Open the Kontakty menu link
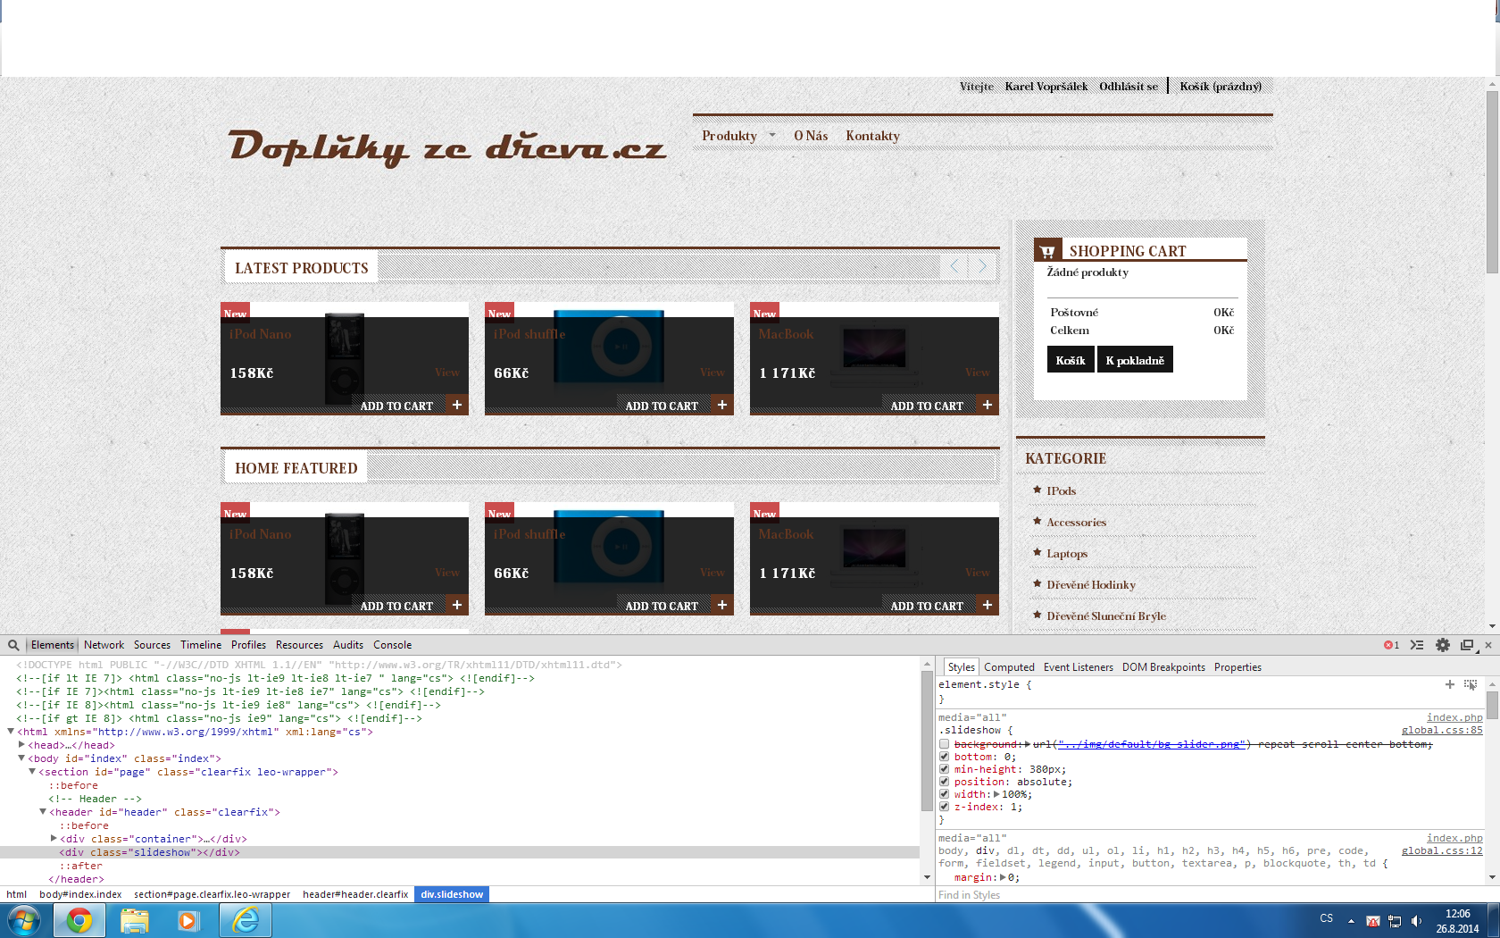This screenshot has height=938, width=1500. (x=872, y=136)
